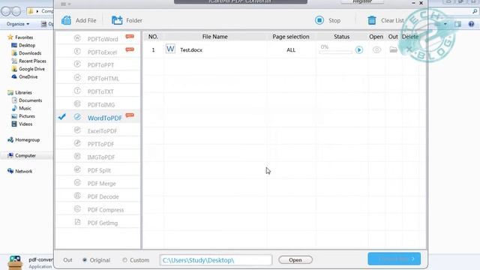This screenshot has height=270, width=480.
Task: Click the ALL page selection cell
Action: tap(291, 50)
